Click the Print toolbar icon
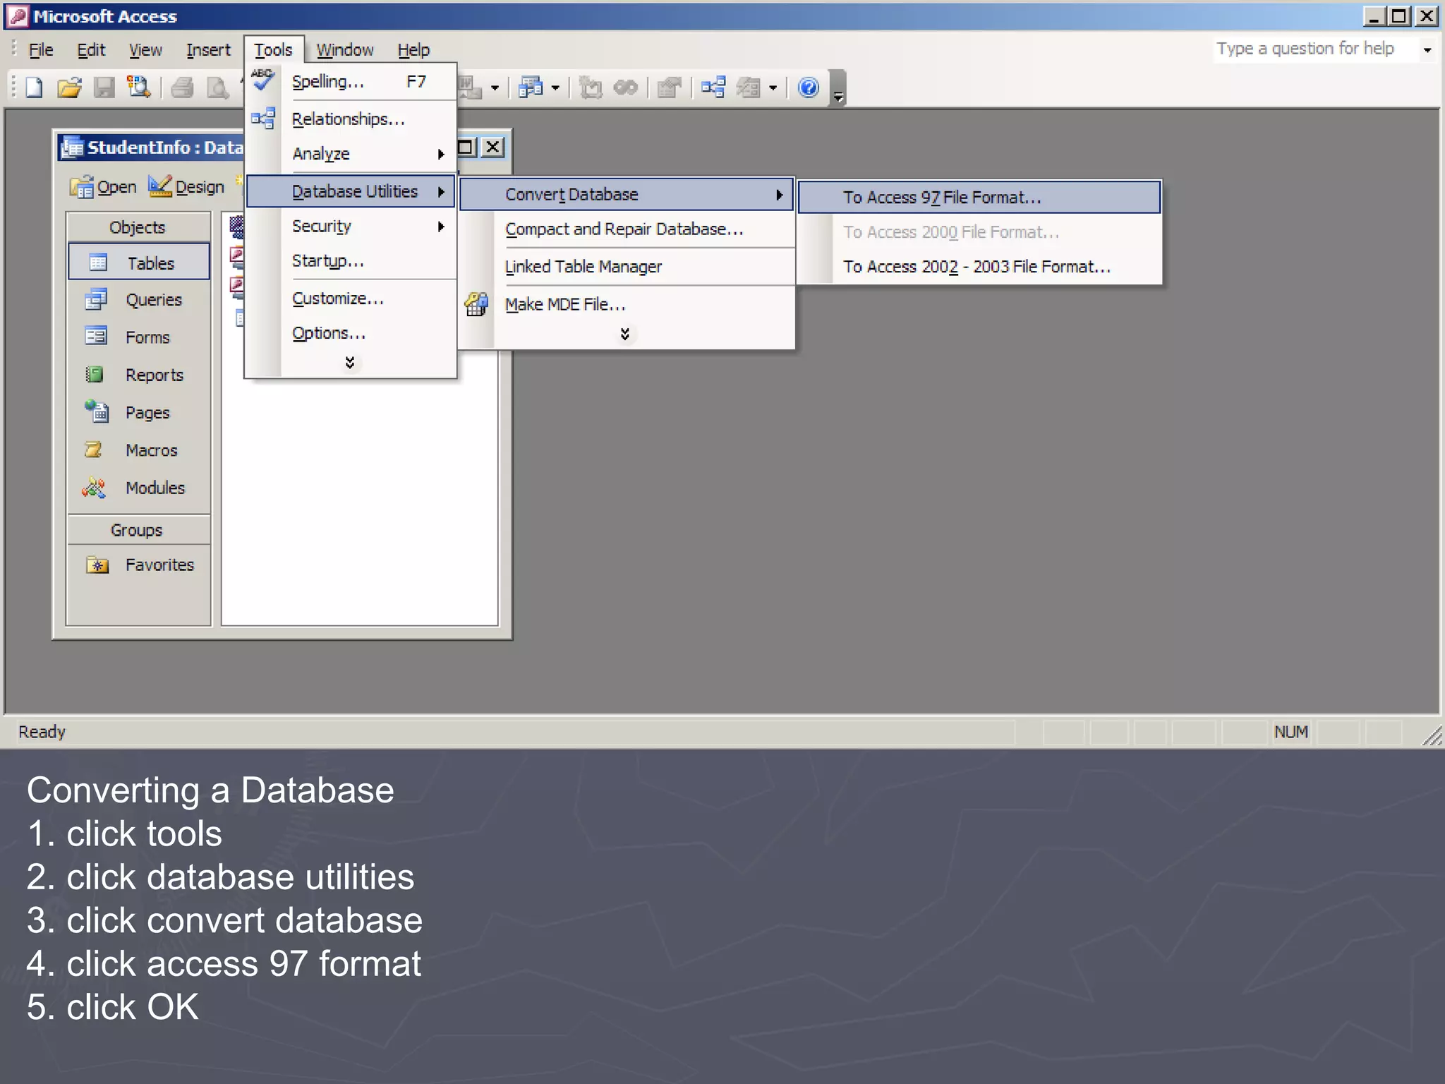This screenshot has width=1445, height=1084. 182,88
